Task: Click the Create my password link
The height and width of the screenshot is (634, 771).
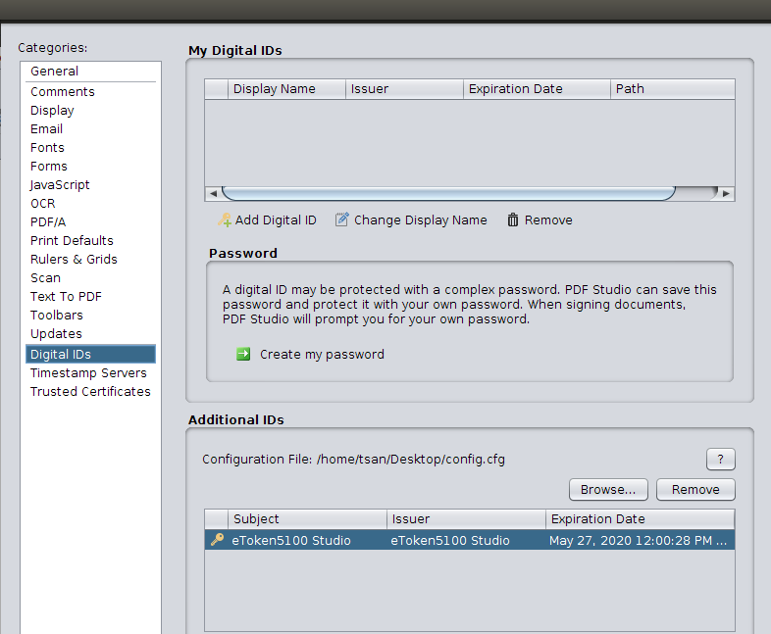Action: [322, 354]
